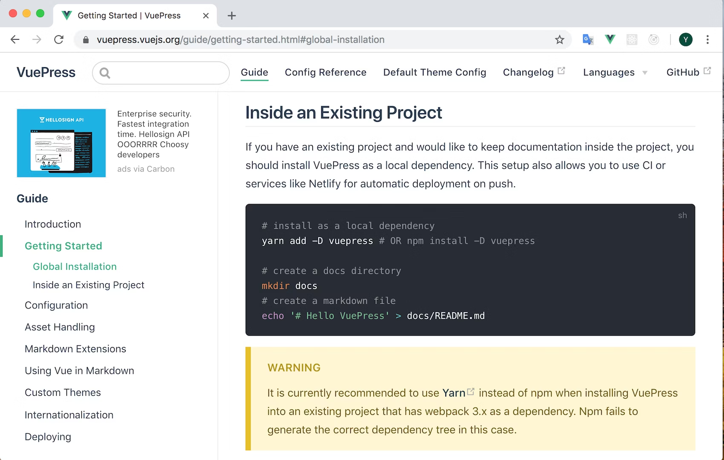Go to Markdown Extensions in sidebar
Image resolution: width=724 pixels, height=460 pixels.
75,349
